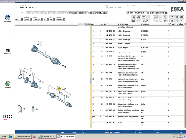Select row (30) graisse hautes temperatures
Screen dimensions: 186x139
coord(137,118)
